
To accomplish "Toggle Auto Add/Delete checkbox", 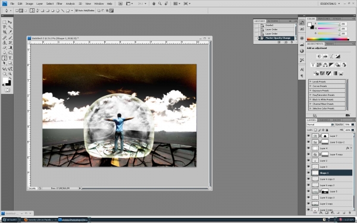I will [77, 11].
